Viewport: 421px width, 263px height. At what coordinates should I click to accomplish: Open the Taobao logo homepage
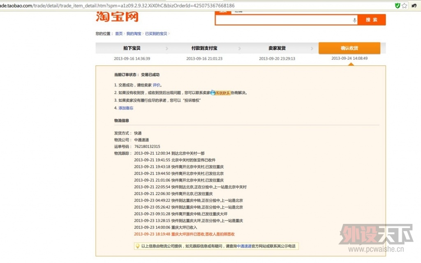tap(117, 17)
